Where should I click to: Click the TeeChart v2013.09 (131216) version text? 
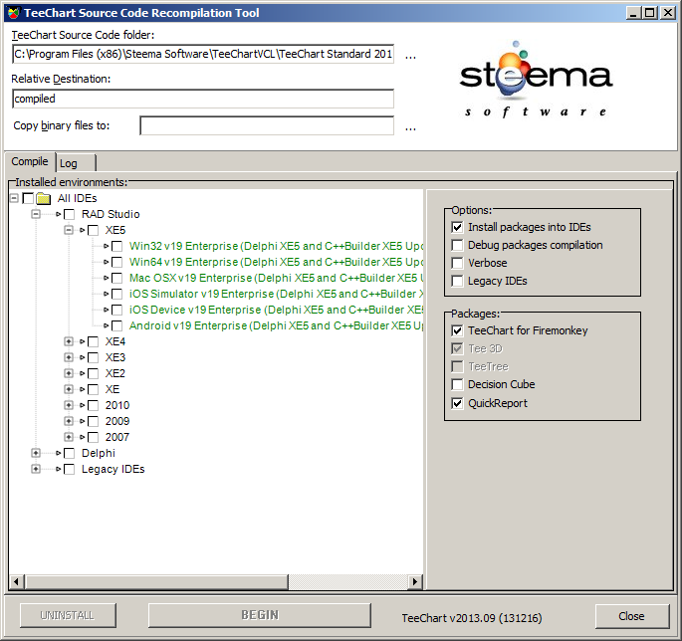click(x=472, y=618)
